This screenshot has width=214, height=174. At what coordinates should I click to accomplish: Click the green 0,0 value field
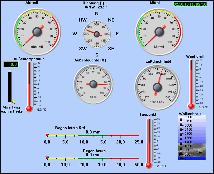coord(11,65)
